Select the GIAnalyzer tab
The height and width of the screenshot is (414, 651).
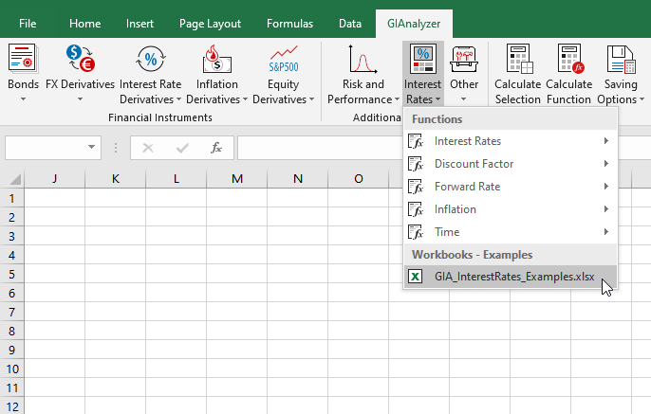414,24
